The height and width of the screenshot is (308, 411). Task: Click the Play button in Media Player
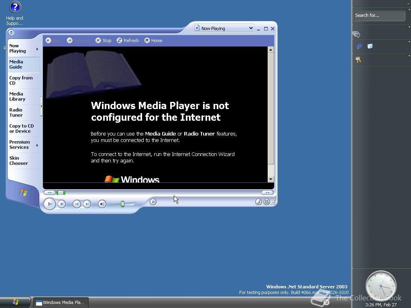coord(49,204)
